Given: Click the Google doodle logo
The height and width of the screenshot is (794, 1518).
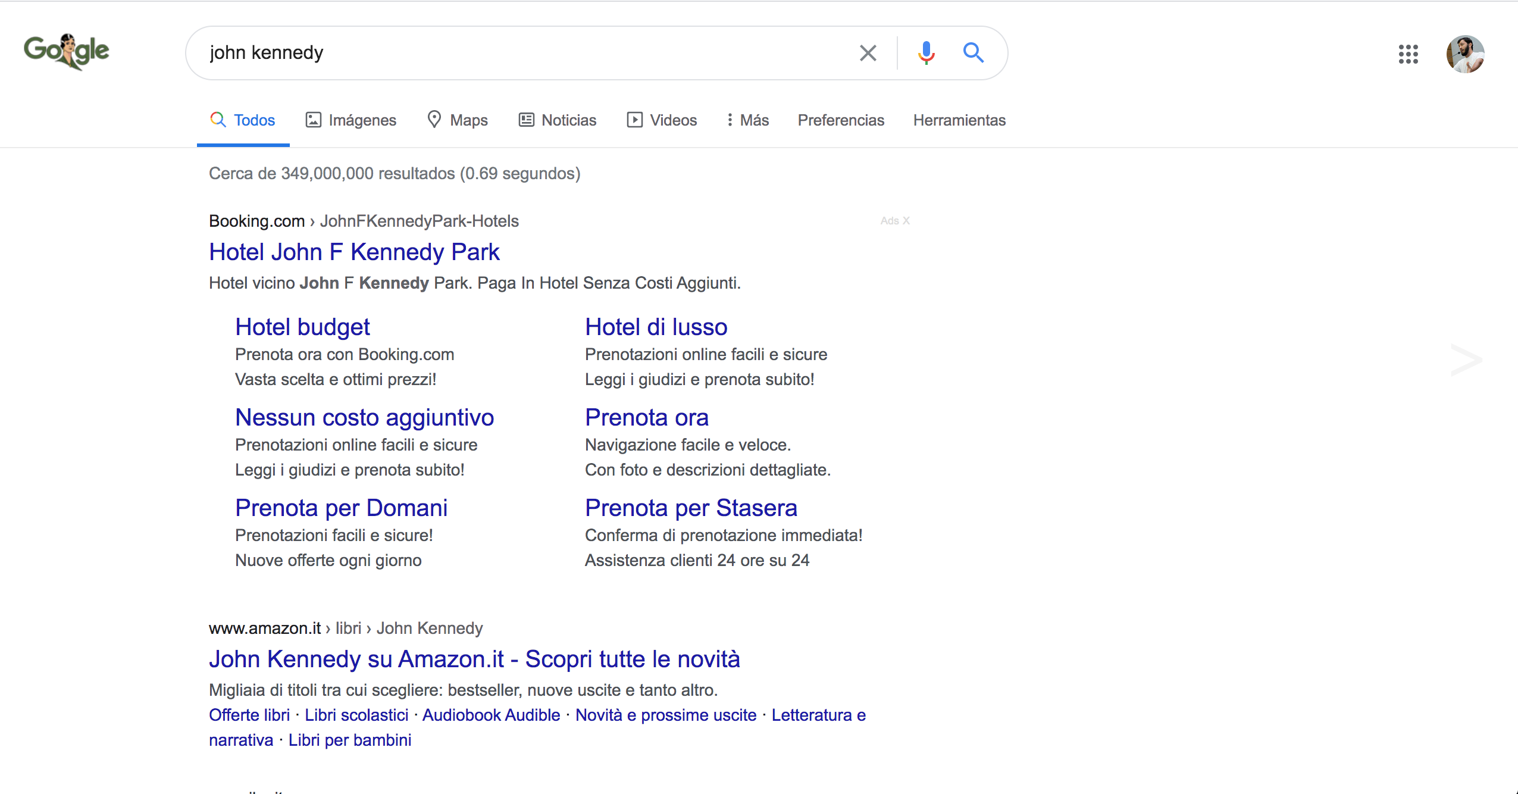Looking at the screenshot, I should coord(66,52).
